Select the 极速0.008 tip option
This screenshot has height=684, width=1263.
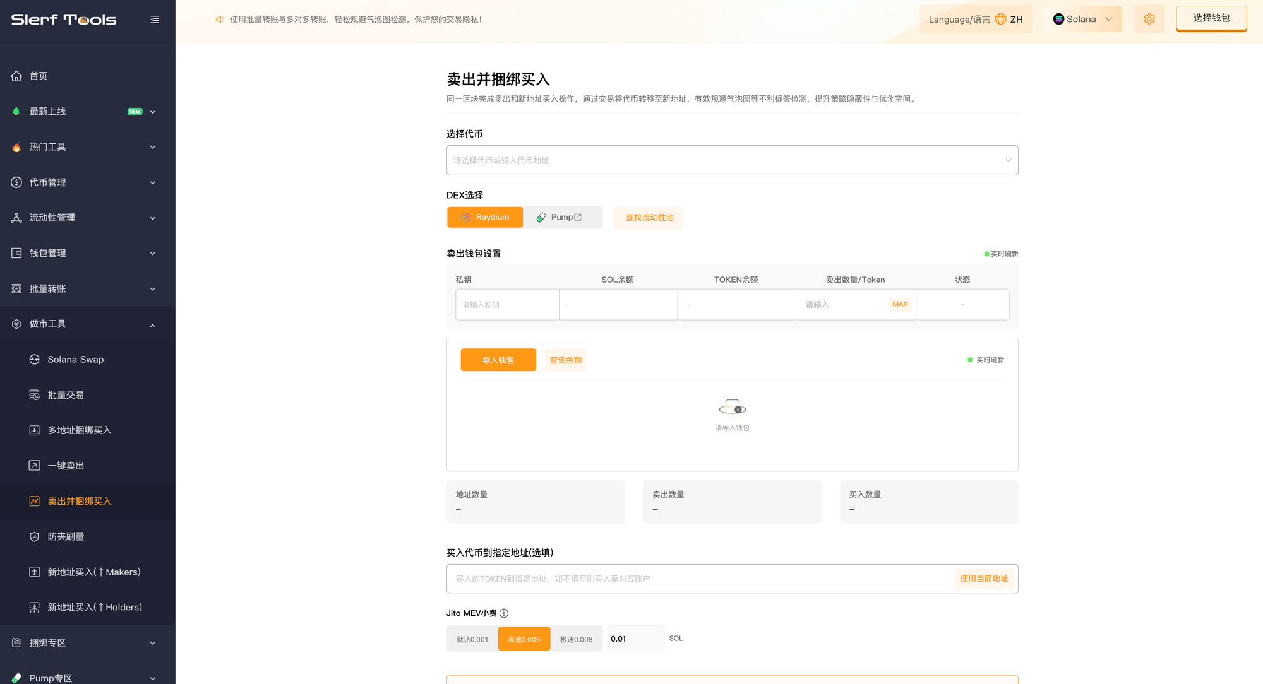point(576,639)
